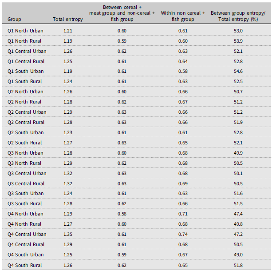The image size is (272, 271).
Task: Click the 50.7 percentage for Q2 North Urban
Action: pos(238,92)
